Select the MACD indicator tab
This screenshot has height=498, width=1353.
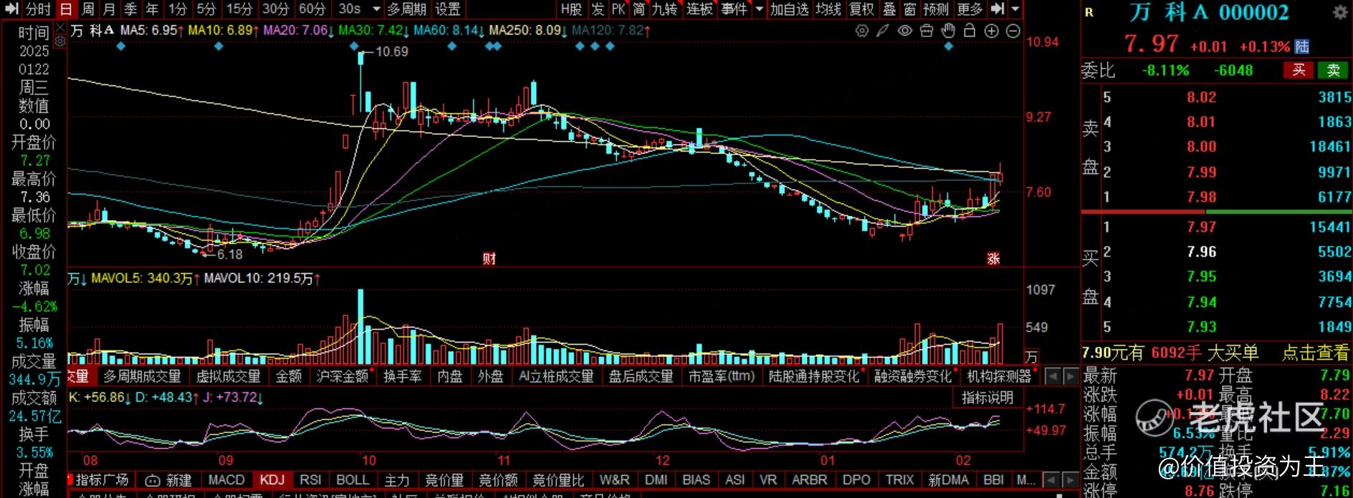pyautogui.click(x=226, y=480)
